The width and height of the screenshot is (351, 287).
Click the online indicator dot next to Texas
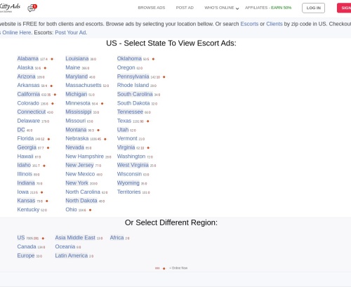tap(147, 121)
